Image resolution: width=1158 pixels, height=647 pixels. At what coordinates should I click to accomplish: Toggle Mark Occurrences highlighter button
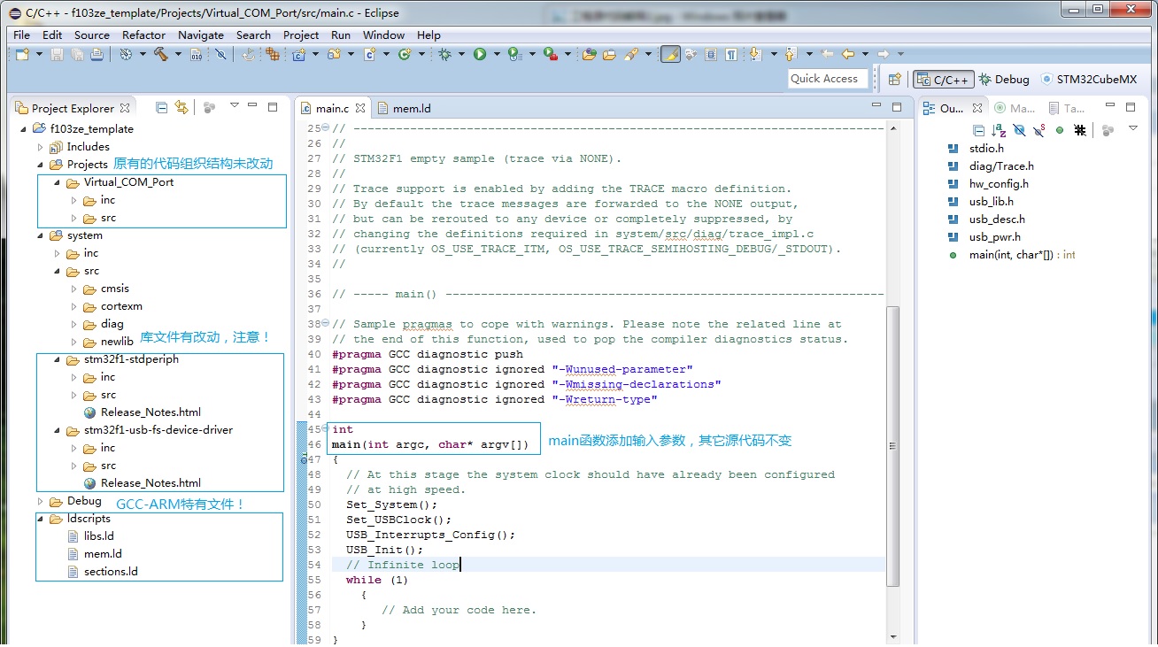[x=670, y=54]
